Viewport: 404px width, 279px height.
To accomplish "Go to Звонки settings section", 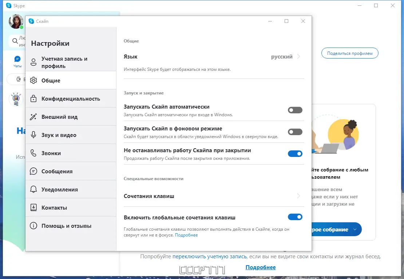I will [x=71, y=153].
